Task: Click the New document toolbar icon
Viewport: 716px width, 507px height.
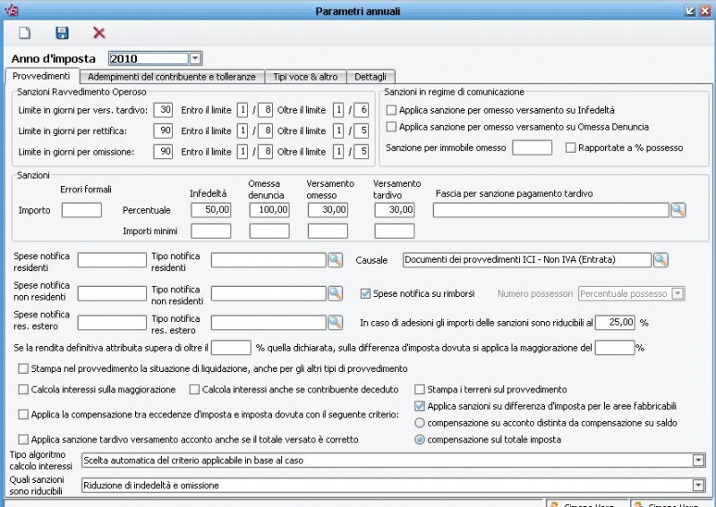Action: pyautogui.click(x=25, y=33)
